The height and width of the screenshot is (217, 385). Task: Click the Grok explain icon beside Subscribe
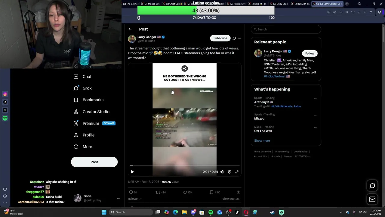(x=234, y=38)
